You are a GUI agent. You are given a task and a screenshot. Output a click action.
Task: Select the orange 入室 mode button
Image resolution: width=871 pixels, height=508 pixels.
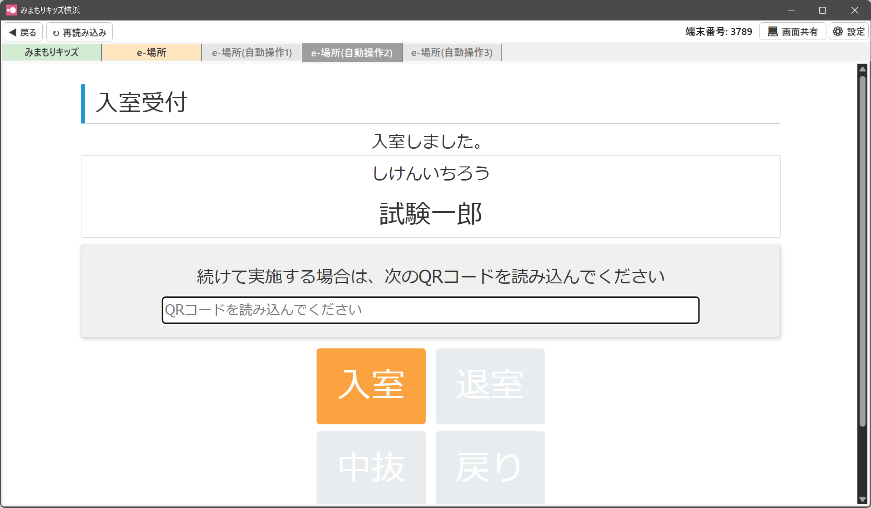pos(371,386)
